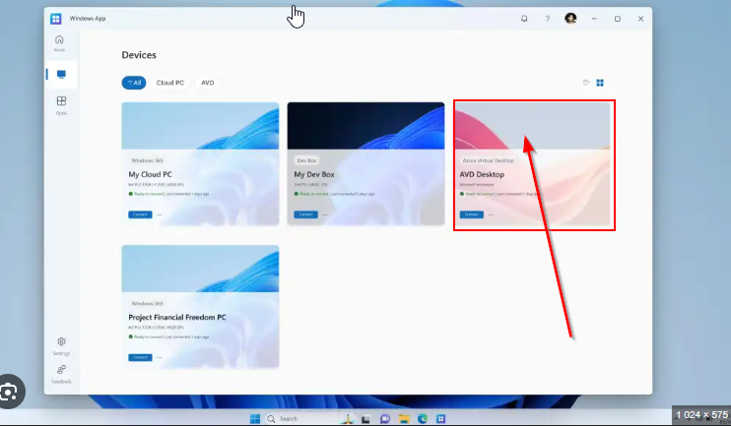Open the Windows Start menu
This screenshot has width=731, height=426.
pos(255,418)
